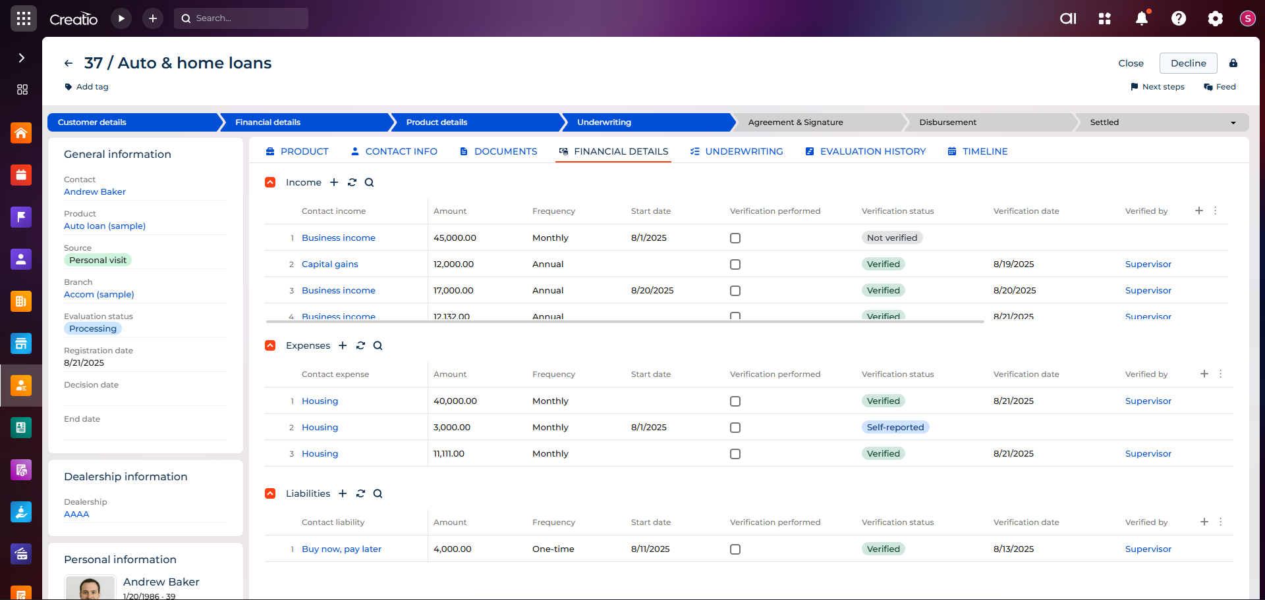Switch to the Underwriting tab
Screen dimensions: 1265x600
737,151
